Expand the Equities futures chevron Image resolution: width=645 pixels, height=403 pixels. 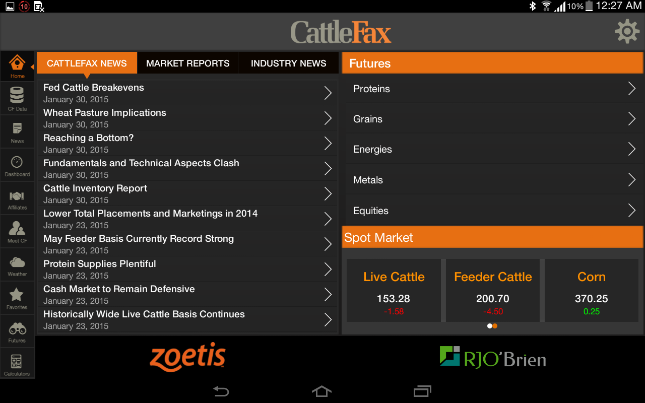click(x=632, y=211)
